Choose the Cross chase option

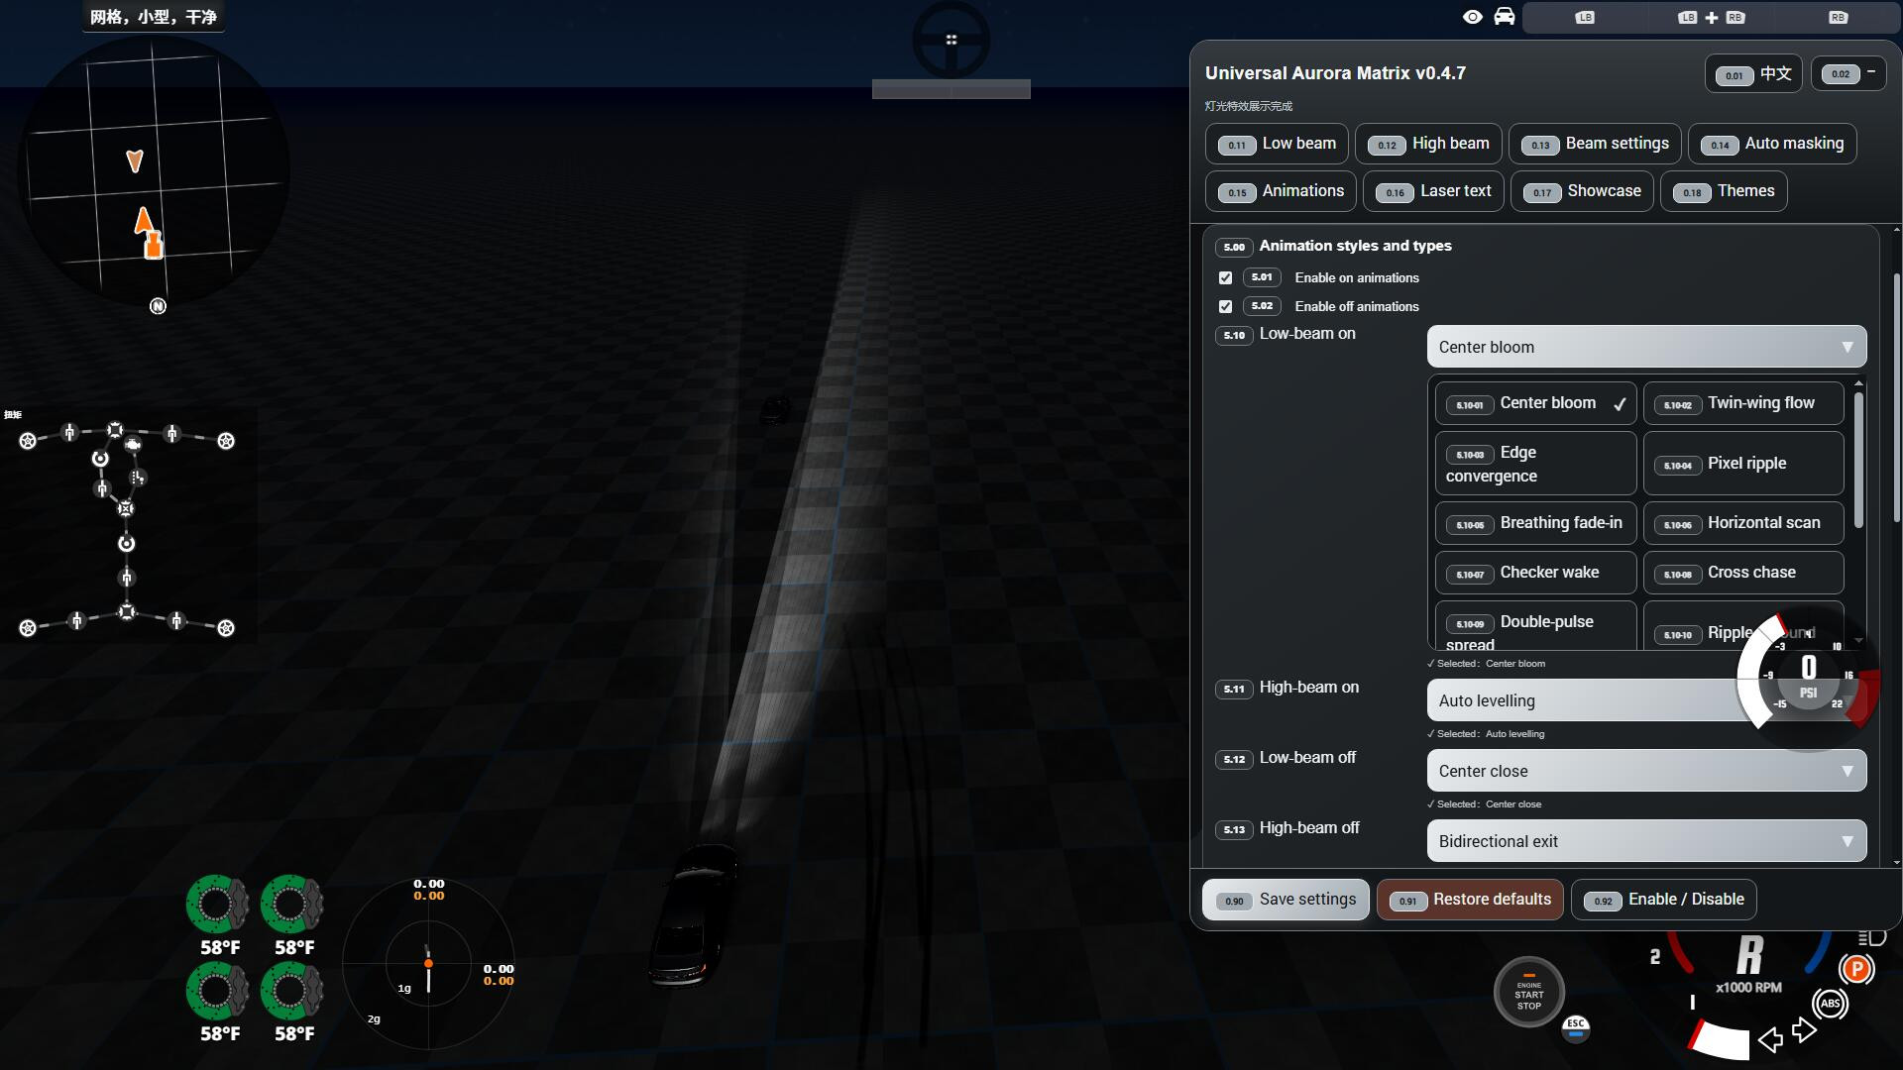[1743, 573]
